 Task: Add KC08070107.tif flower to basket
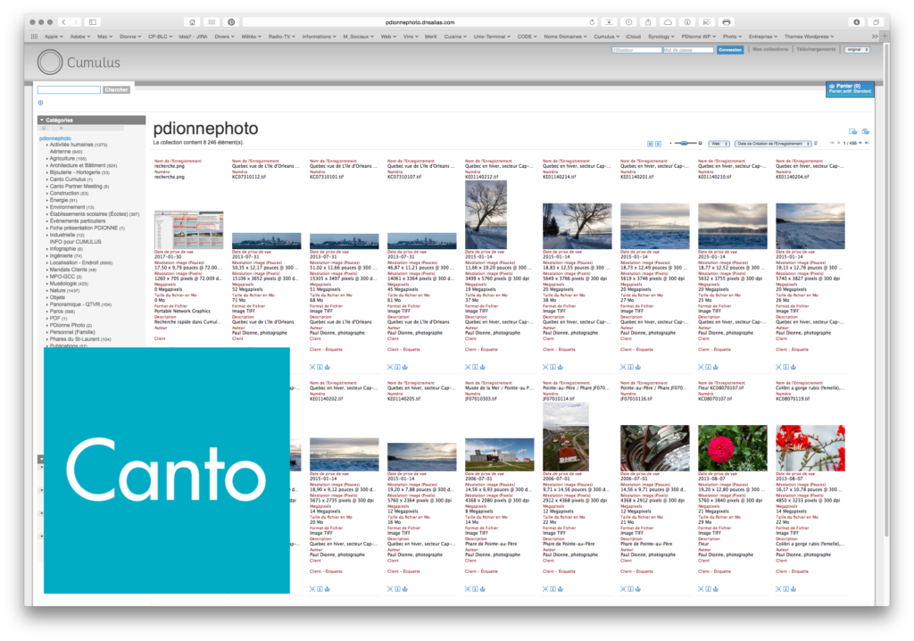[x=716, y=589]
